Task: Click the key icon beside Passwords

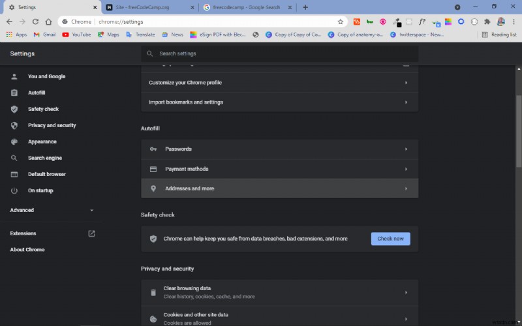Action: click(x=153, y=149)
